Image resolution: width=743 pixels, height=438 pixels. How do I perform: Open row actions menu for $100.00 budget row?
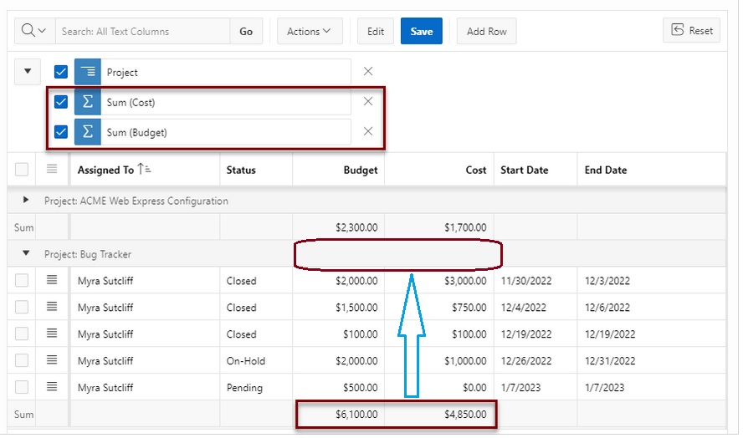[x=52, y=334]
